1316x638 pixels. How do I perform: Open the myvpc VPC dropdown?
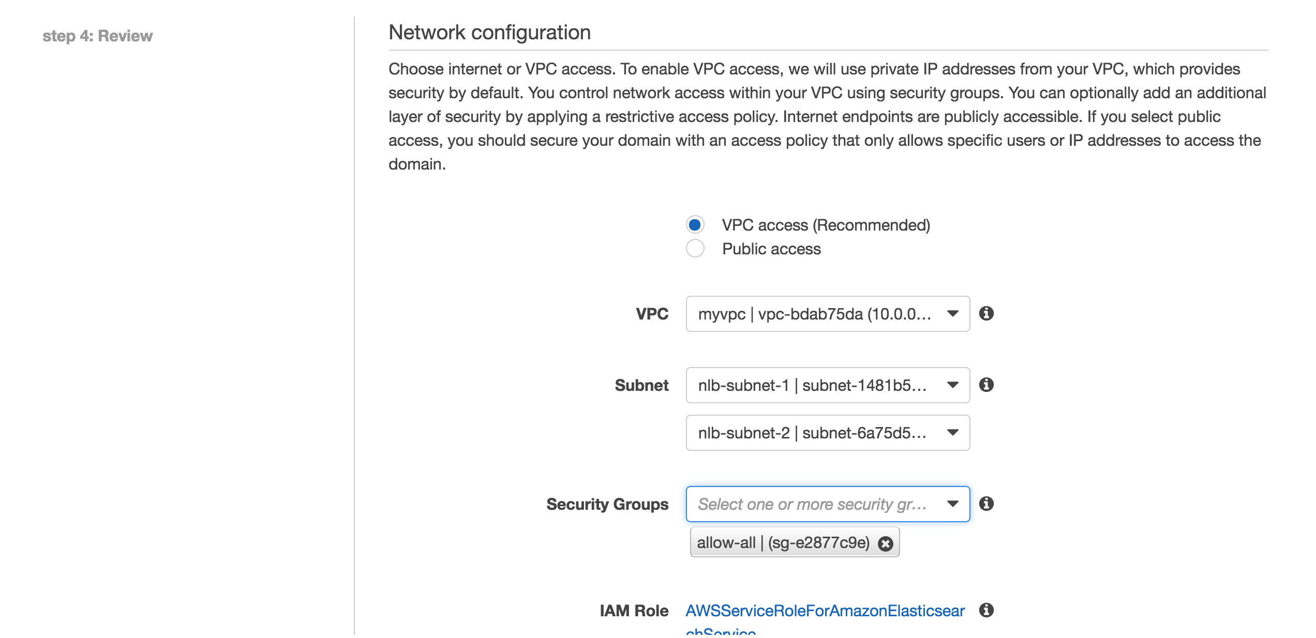click(827, 314)
